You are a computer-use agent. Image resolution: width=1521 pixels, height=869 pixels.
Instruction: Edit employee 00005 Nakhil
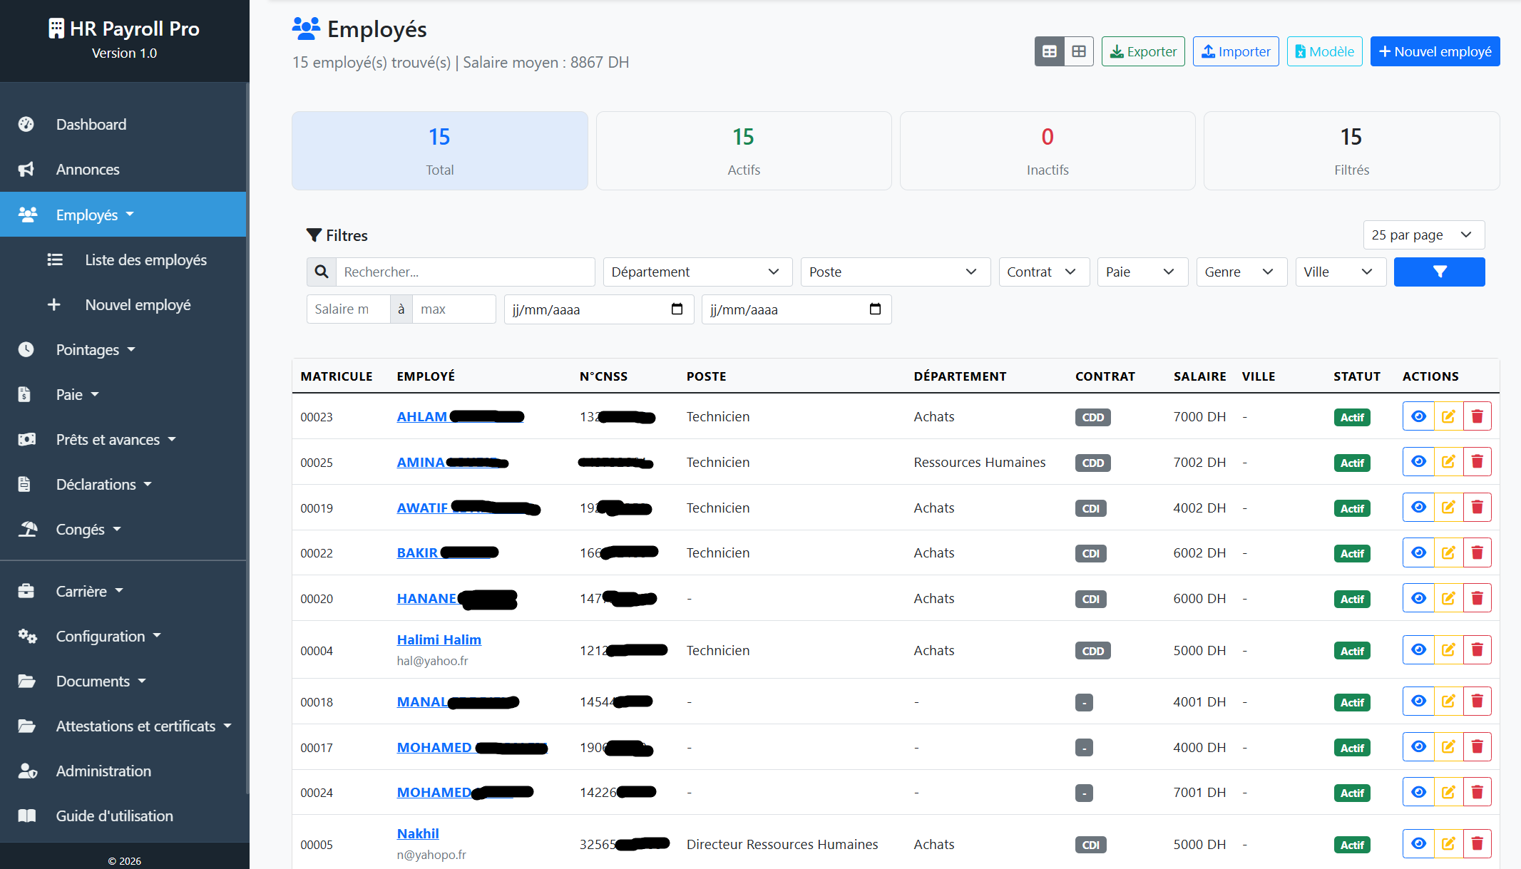tap(1448, 844)
